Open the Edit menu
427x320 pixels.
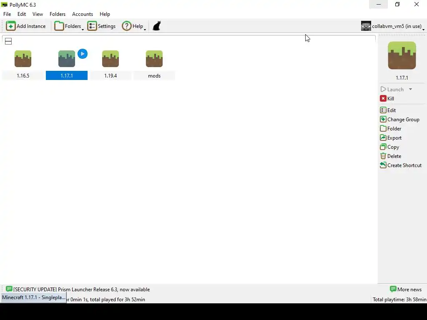coord(22,14)
